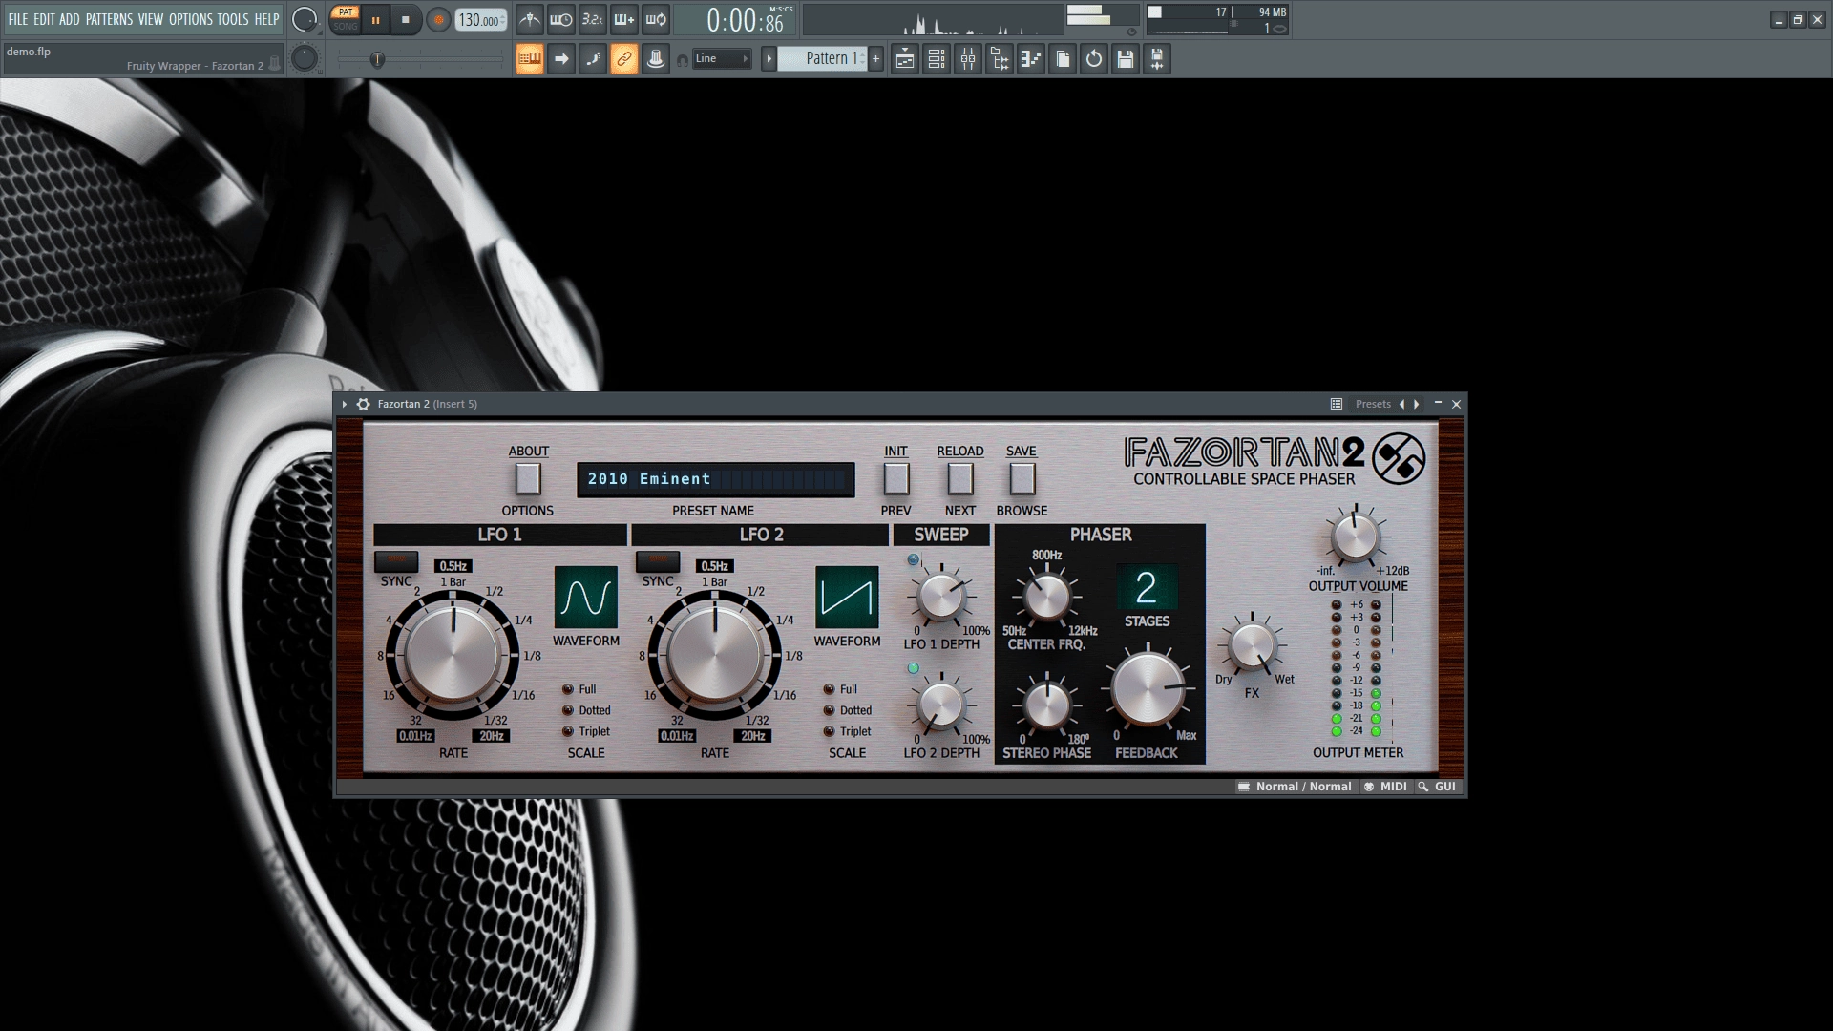1833x1031 pixels.
Task: Open the OPTIONS menu
Action: pyautogui.click(x=191, y=19)
